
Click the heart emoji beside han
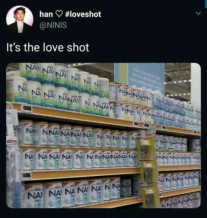tap(59, 14)
